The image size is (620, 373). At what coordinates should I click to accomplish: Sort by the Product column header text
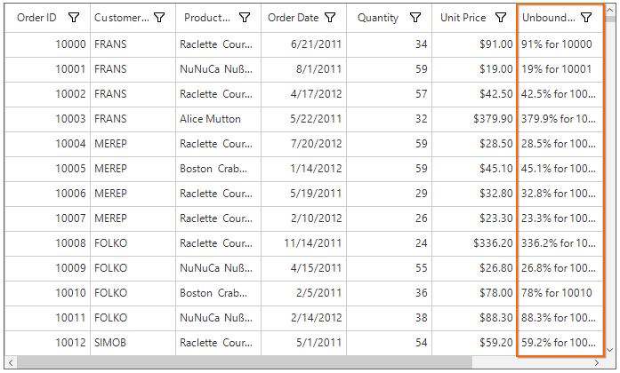pyautogui.click(x=207, y=18)
